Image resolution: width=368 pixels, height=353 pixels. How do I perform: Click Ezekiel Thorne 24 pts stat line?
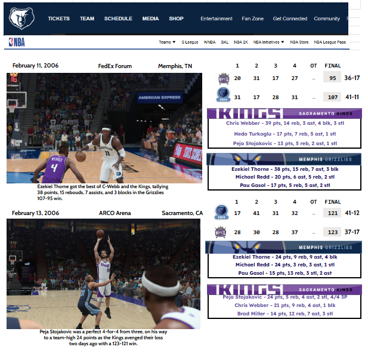click(x=285, y=257)
